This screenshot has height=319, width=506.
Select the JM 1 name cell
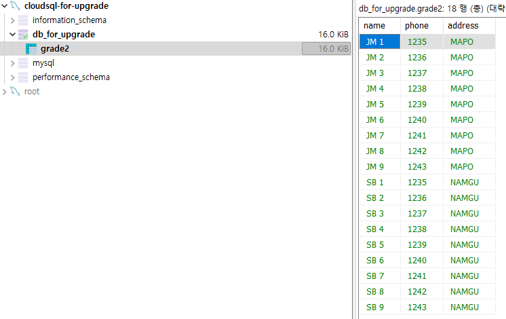[x=380, y=41]
